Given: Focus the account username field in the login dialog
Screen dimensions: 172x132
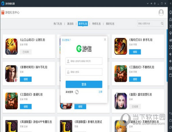Looking at the screenshot, I should click(x=84, y=61).
